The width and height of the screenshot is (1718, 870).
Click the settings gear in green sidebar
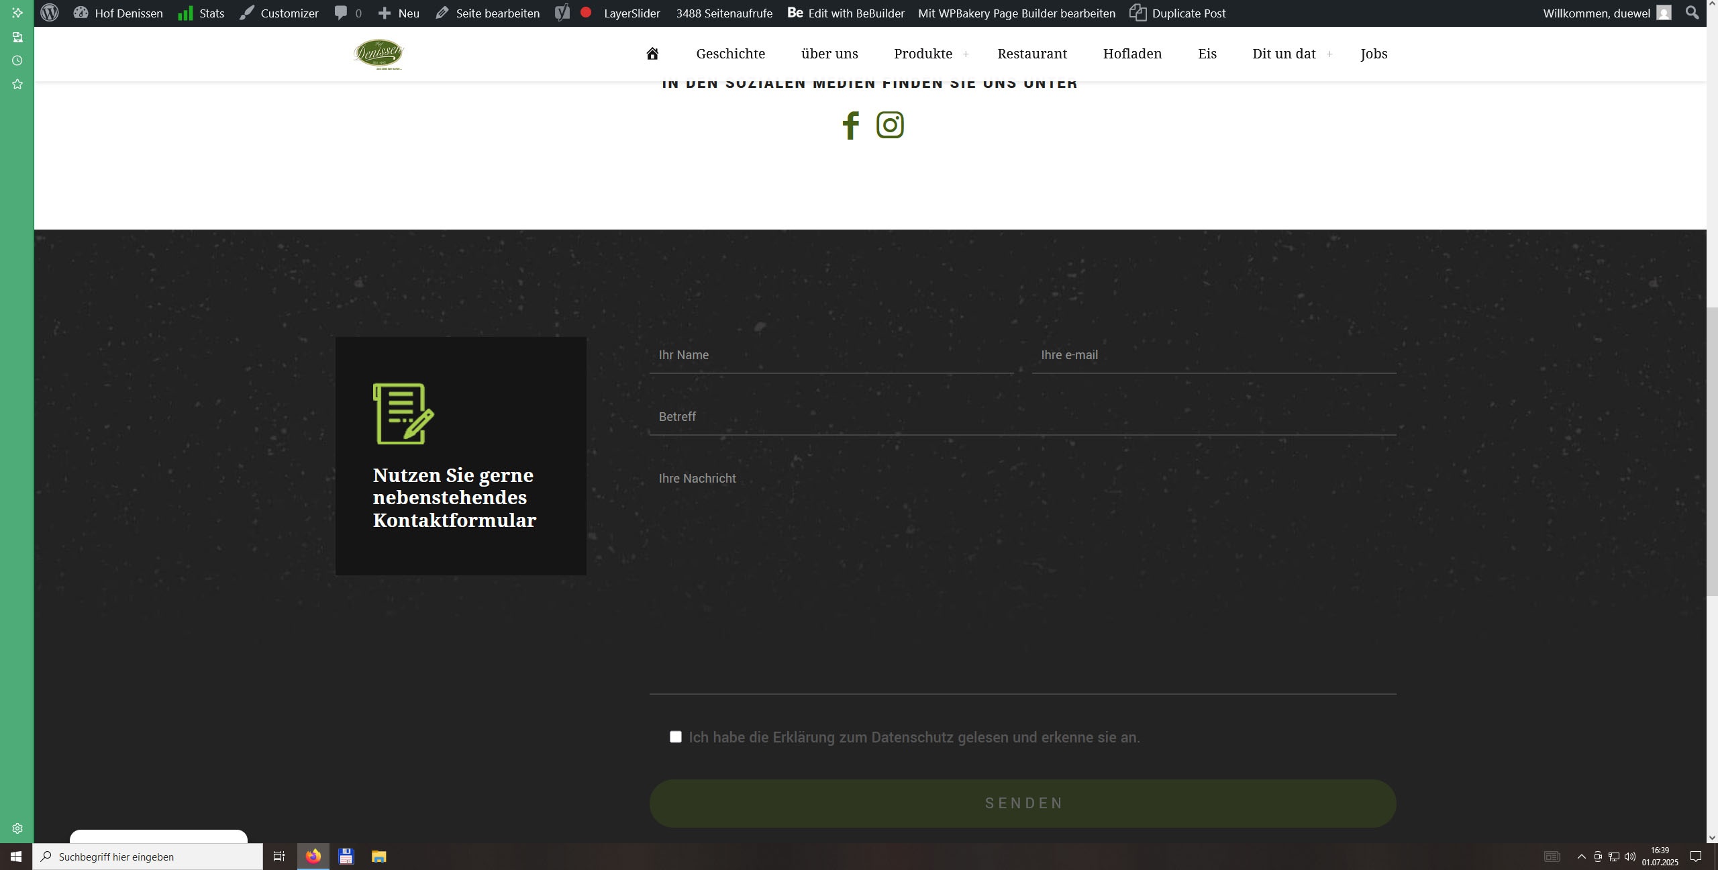tap(17, 828)
